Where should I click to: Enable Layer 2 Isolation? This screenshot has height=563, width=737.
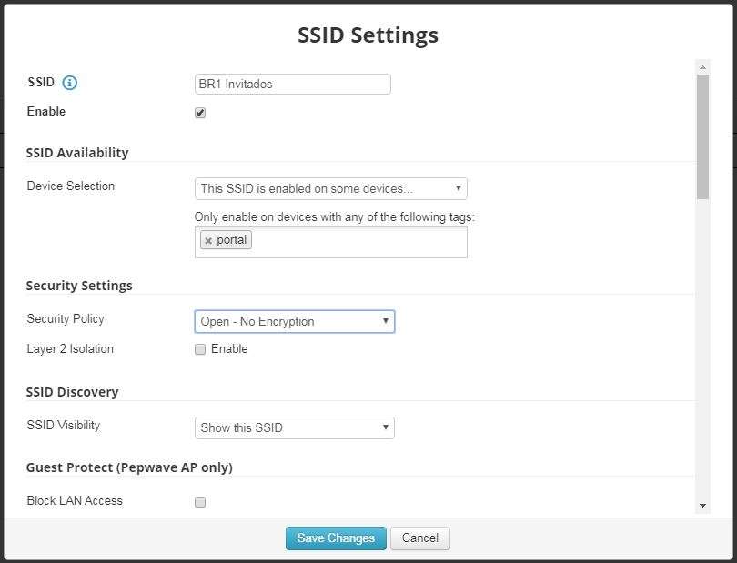199,349
